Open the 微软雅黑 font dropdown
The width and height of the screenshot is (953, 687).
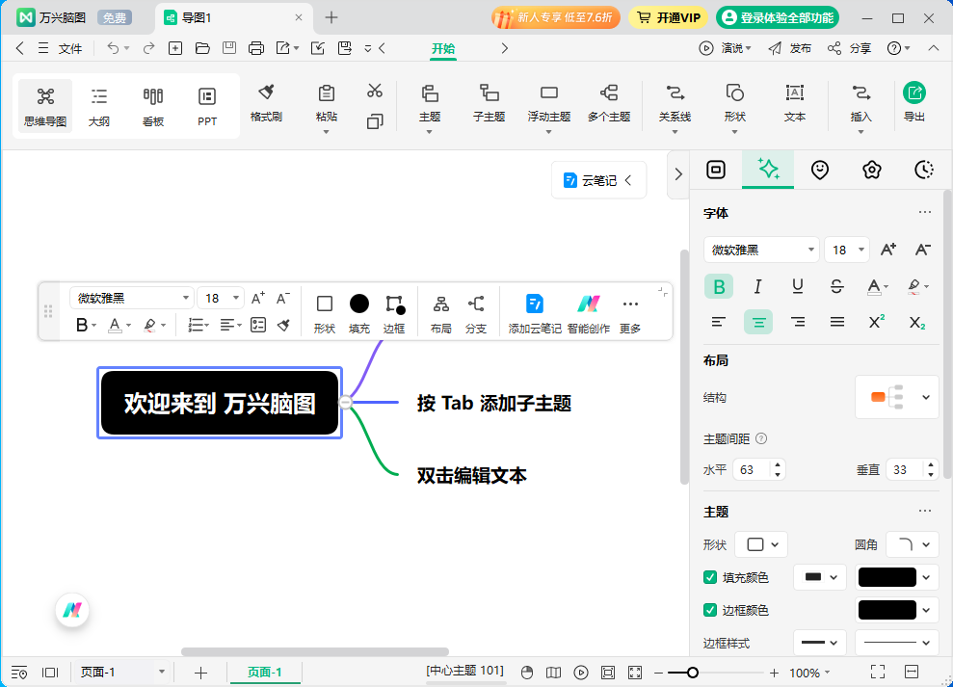[760, 249]
